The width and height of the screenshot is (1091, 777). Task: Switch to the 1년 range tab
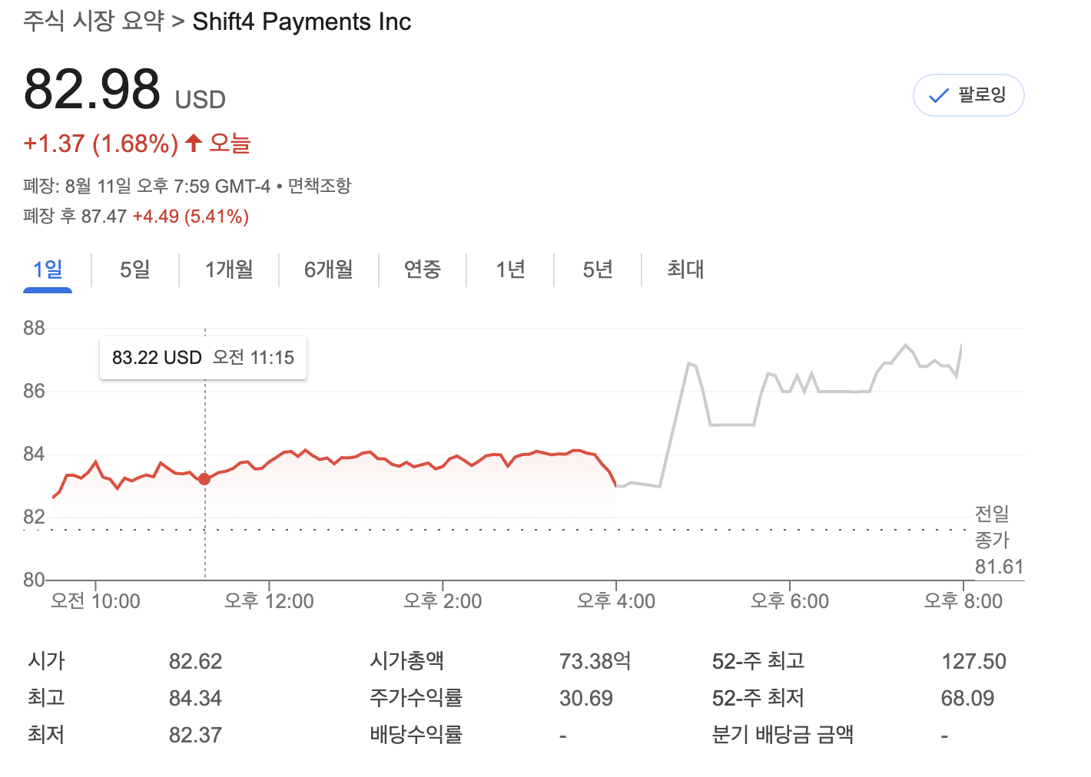pyautogui.click(x=510, y=269)
